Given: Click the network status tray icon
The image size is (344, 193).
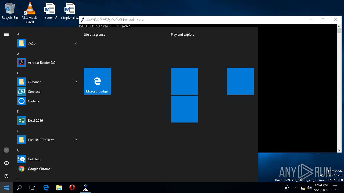Looking at the screenshot, I should point(303,188).
